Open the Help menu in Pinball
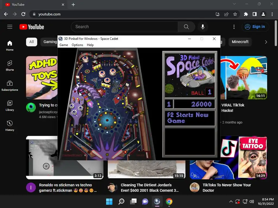278x208 pixels. (x=90, y=45)
